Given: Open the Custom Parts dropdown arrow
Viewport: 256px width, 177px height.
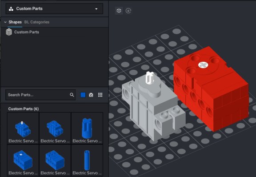Looking at the screenshot, I should point(96,9).
